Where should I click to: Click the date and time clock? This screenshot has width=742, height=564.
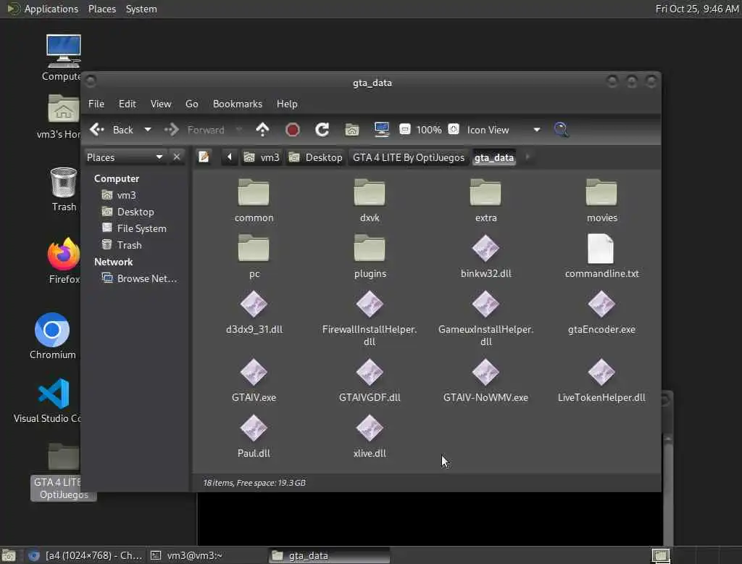[696, 9]
